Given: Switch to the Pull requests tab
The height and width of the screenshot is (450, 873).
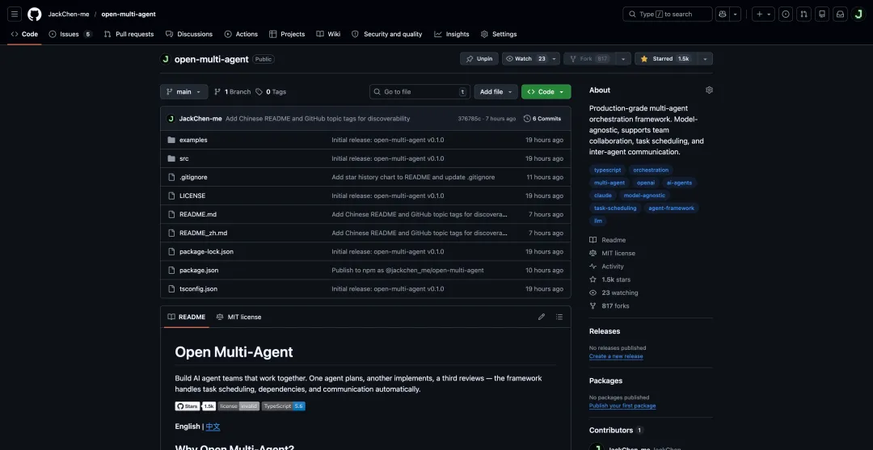Looking at the screenshot, I should click(129, 34).
